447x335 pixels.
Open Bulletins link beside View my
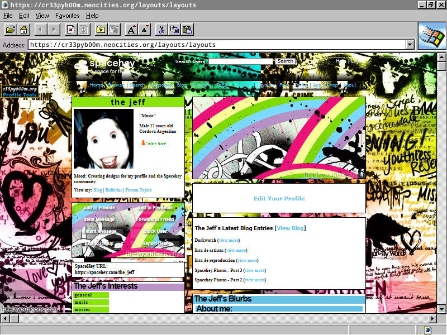pyautogui.click(x=113, y=190)
